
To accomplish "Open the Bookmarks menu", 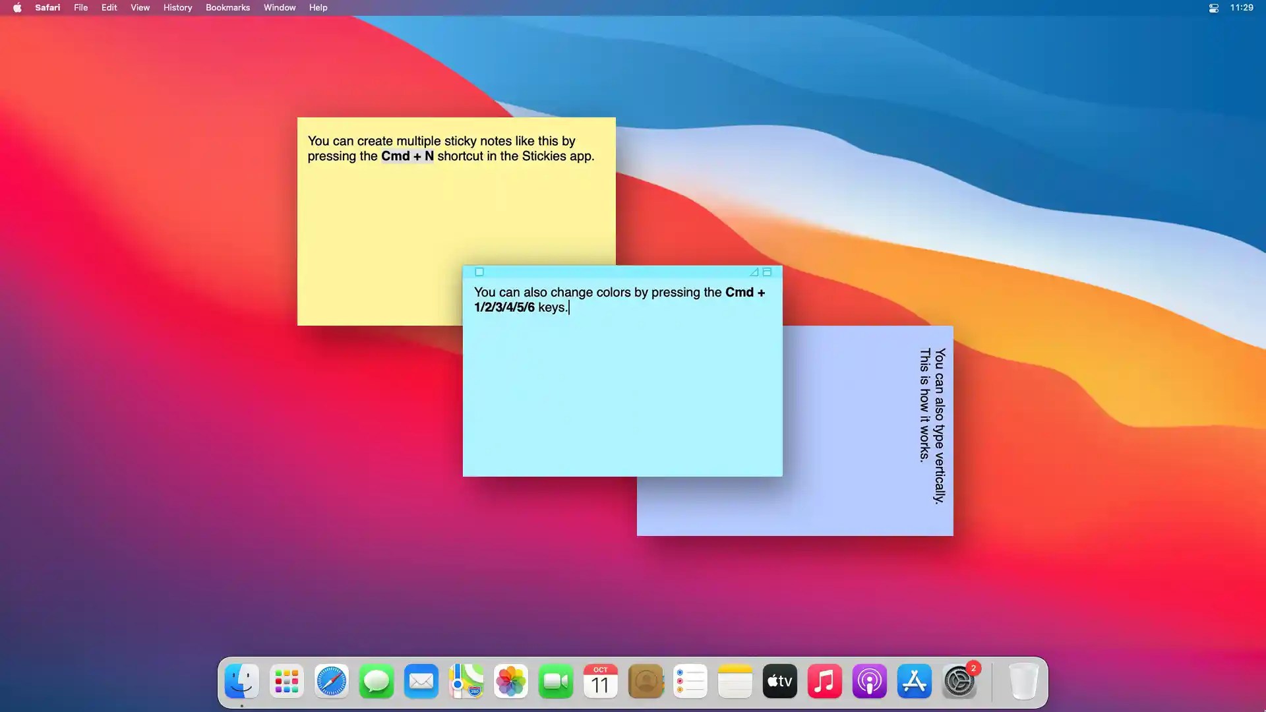I will click(x=227, y=7).
